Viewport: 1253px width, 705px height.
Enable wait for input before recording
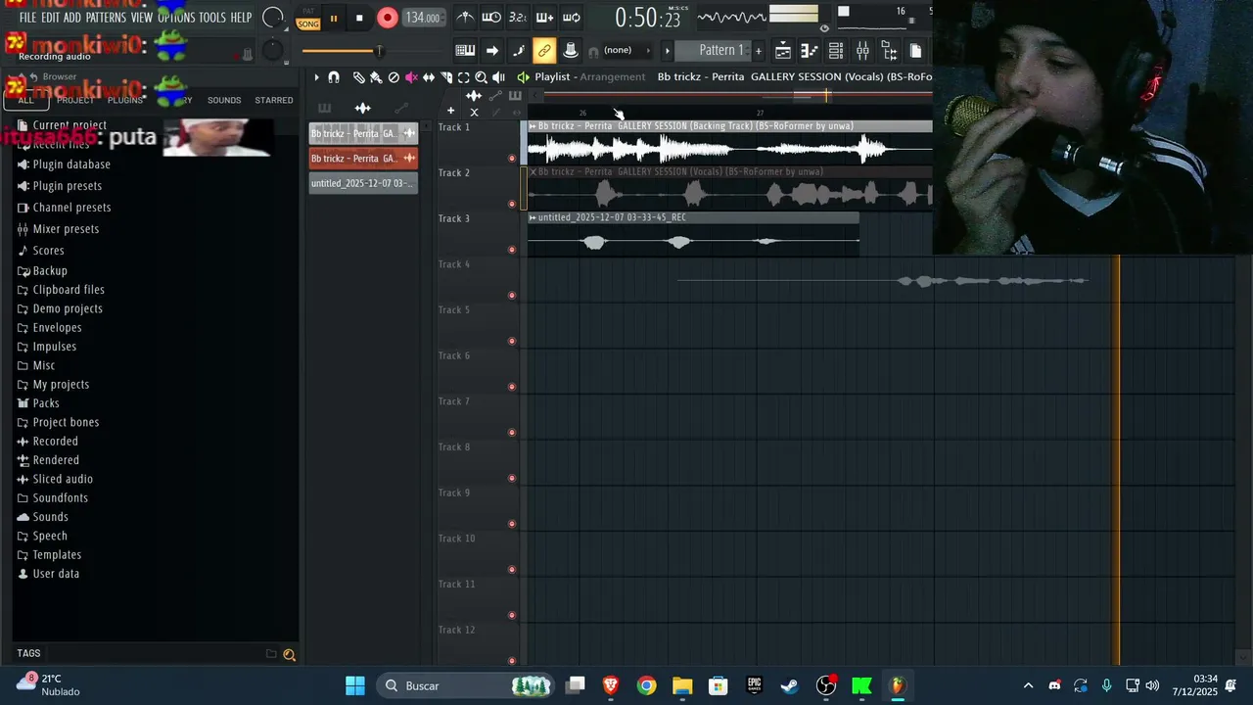[491, 18]
